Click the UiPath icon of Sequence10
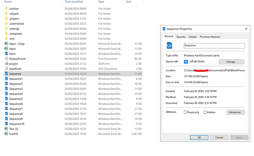Image resolution: width=254 pixels, height=156 pixels. pos(6,124)
